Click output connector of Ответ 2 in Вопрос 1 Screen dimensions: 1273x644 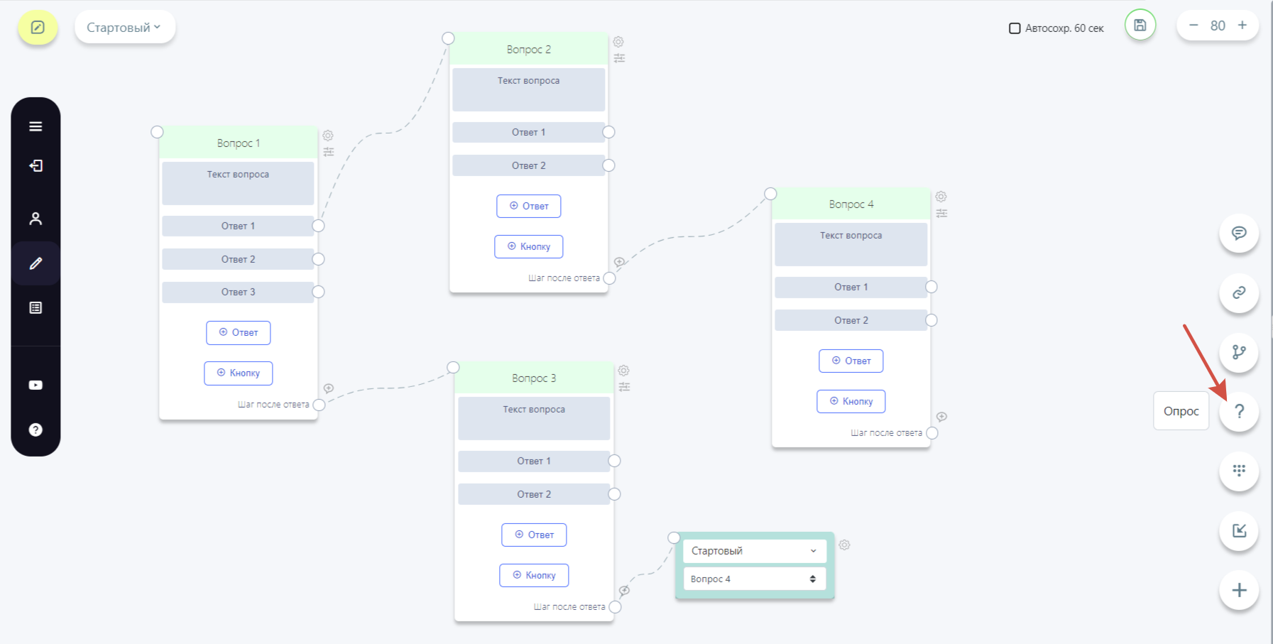tap(319, 259)
